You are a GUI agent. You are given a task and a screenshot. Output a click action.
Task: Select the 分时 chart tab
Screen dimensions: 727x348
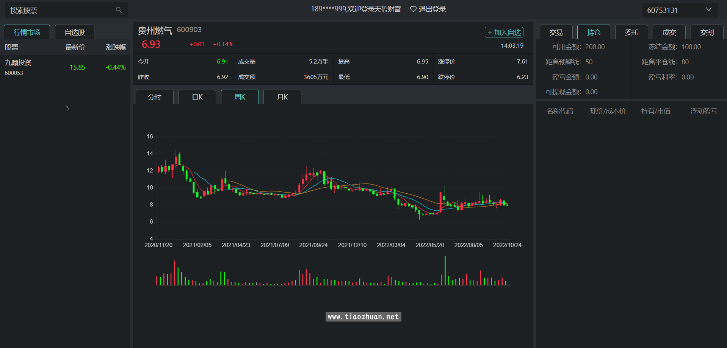click(x=155, y=97)
